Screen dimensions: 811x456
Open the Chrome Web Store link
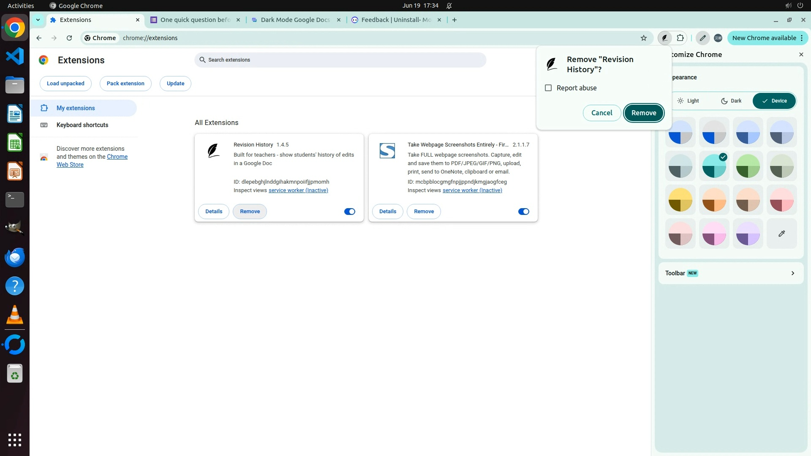(117, 157)
